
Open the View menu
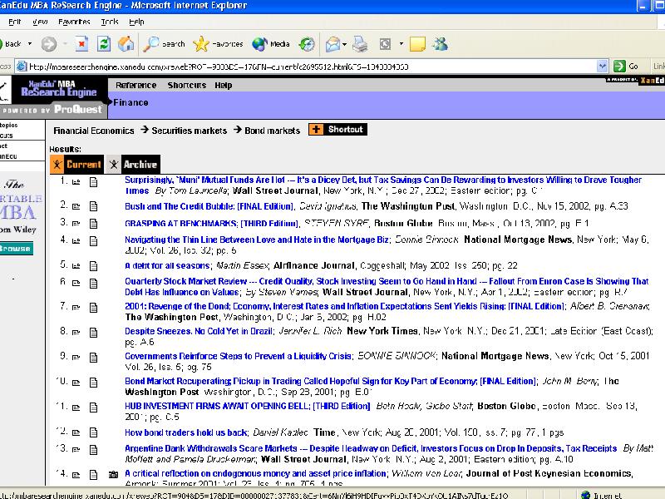[x=40, y=22]
